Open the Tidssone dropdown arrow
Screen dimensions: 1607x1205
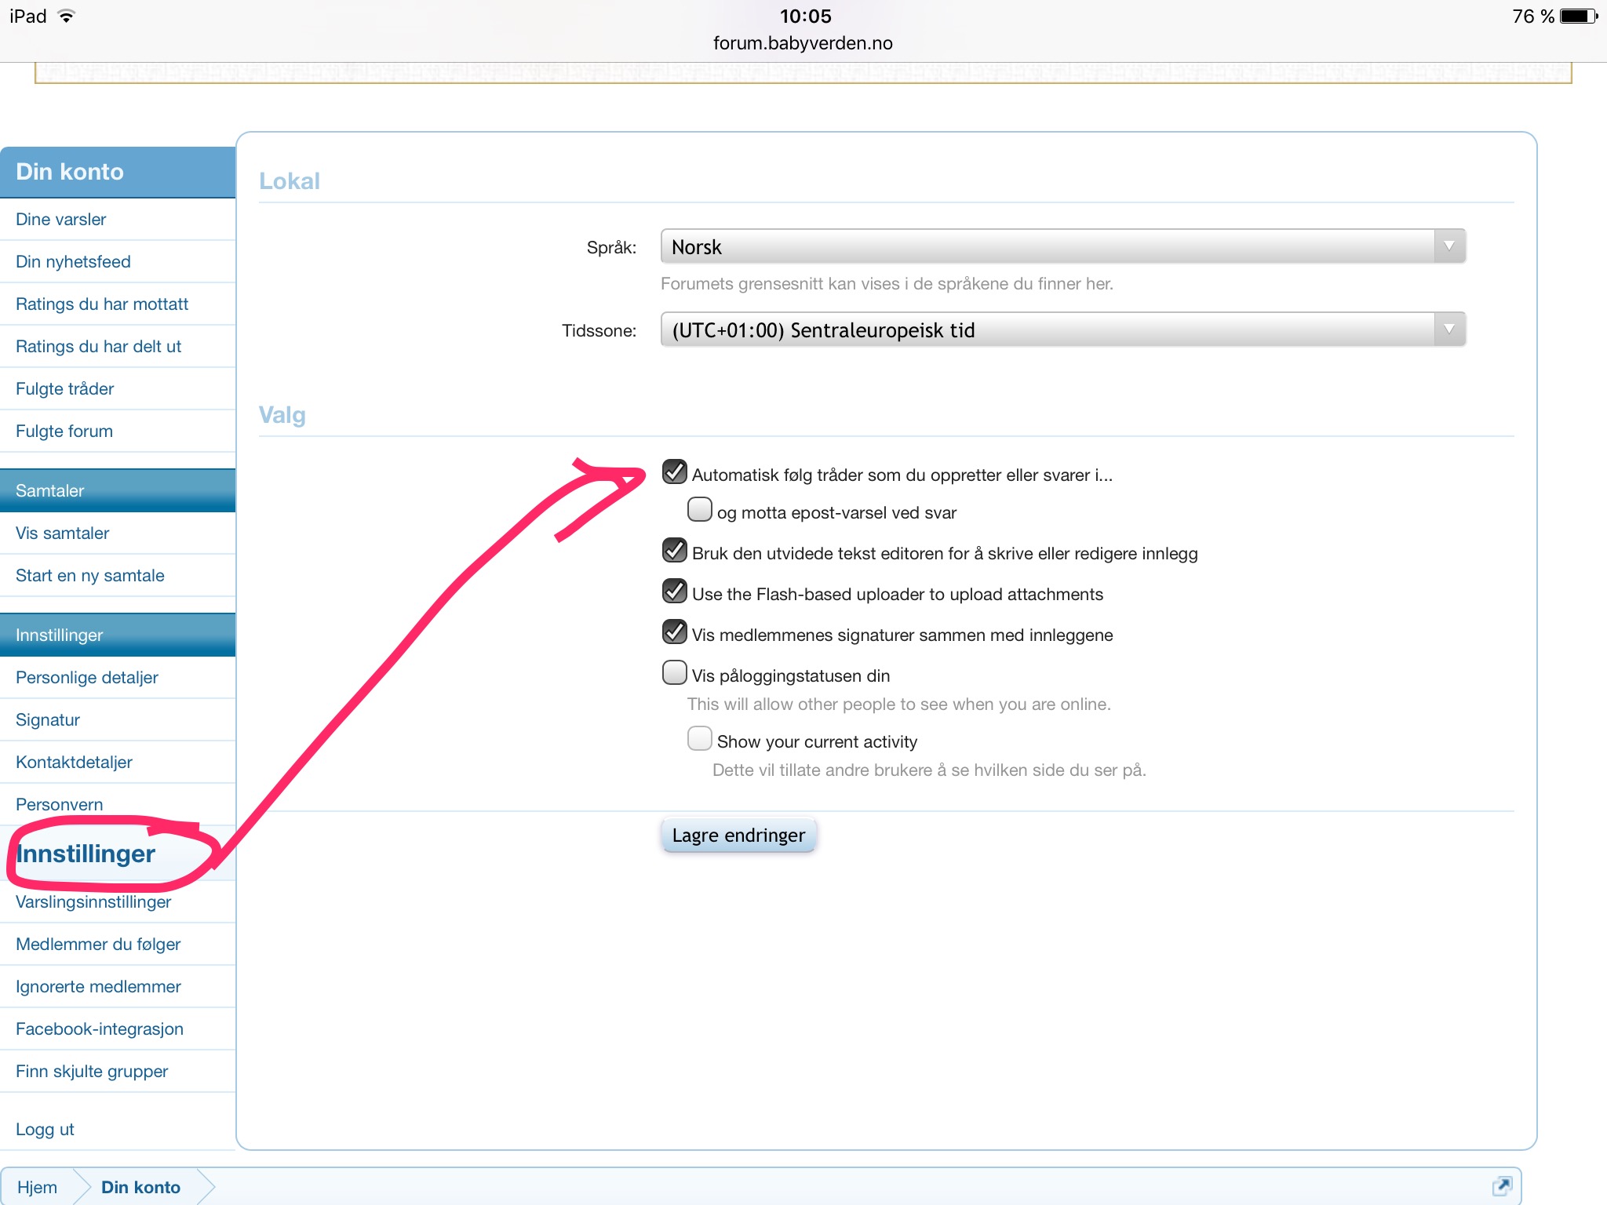pos(1448,329)
